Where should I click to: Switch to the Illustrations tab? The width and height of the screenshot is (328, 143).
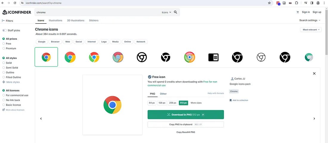click(x=55, y=20)
